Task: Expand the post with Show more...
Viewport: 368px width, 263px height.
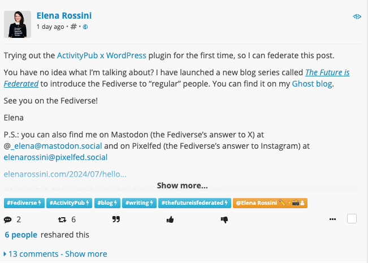Action: tap(182, 186)
